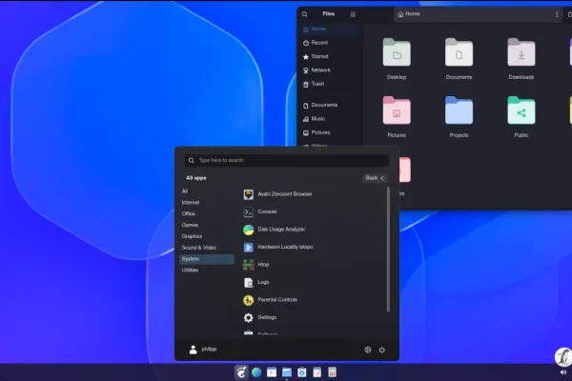The width and height of the screenshot is (572, 381).
Task: Select Home in Files sidebar
Action: coord(330,29)
